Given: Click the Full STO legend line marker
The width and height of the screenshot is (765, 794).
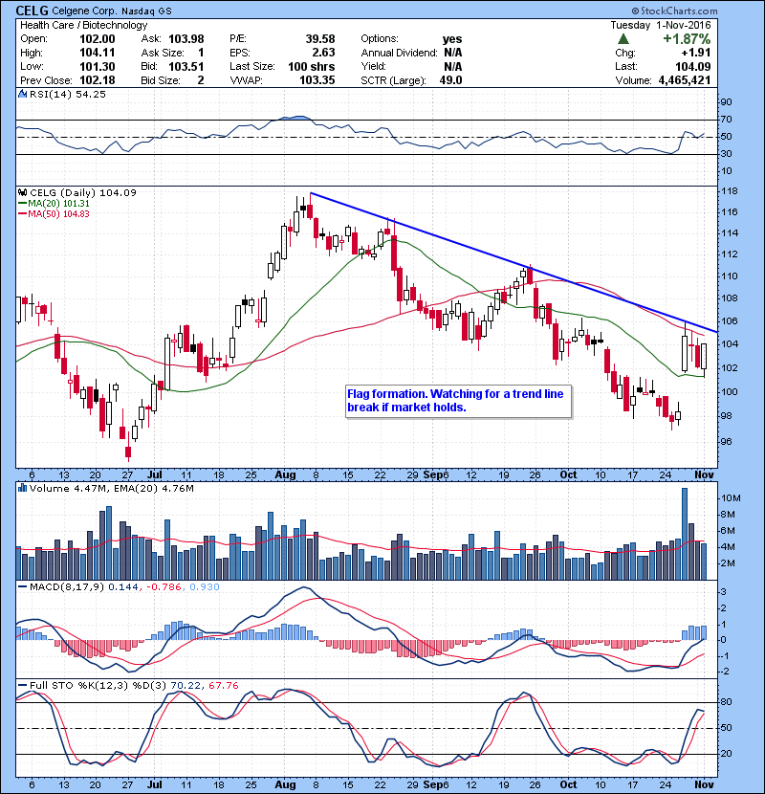Looking at the screenshot, I should (22, 685).
